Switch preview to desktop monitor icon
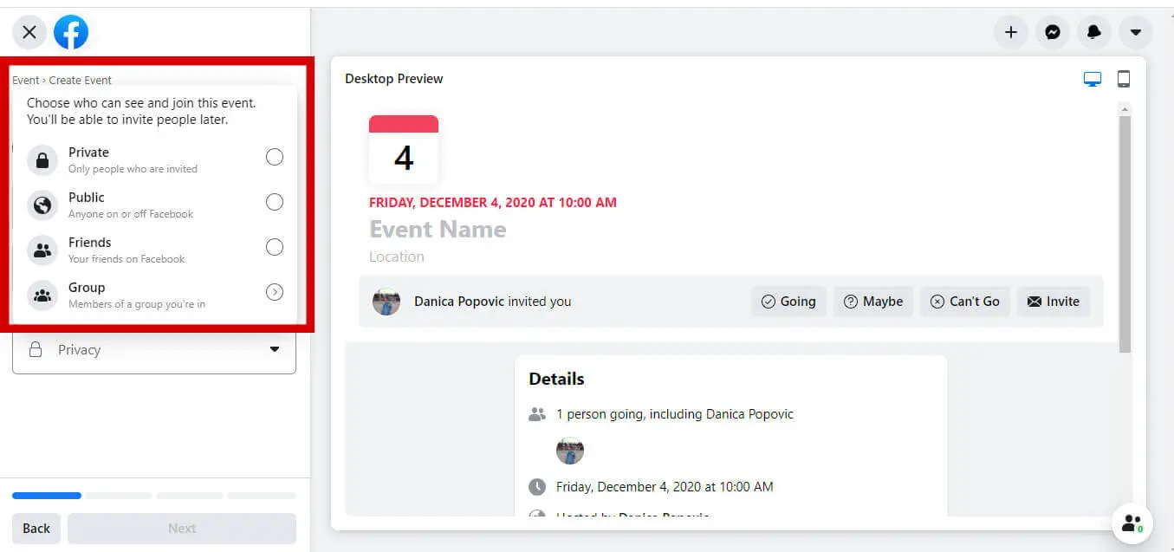Image resolution: width=1174 pixels, height=552 pixels. click(1092, 78)
